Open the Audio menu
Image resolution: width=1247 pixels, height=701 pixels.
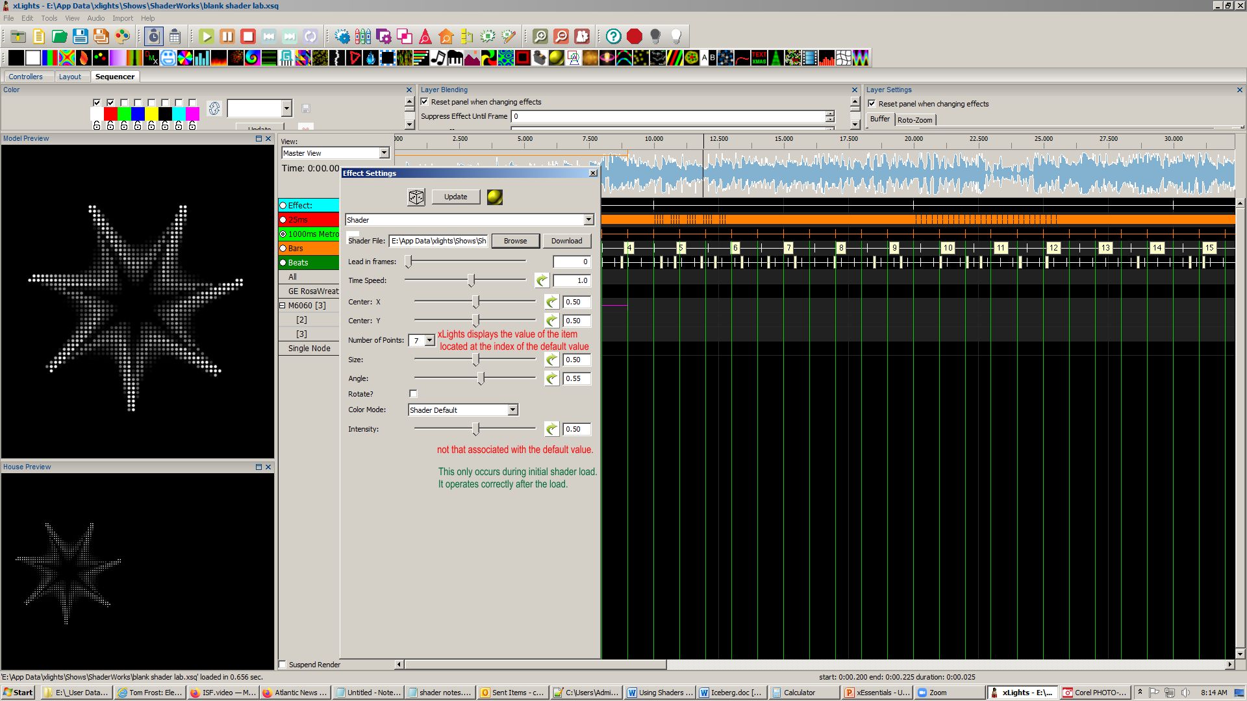tap(95, 18)
